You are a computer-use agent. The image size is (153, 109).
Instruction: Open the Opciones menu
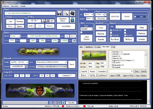(x=15, y=6)
